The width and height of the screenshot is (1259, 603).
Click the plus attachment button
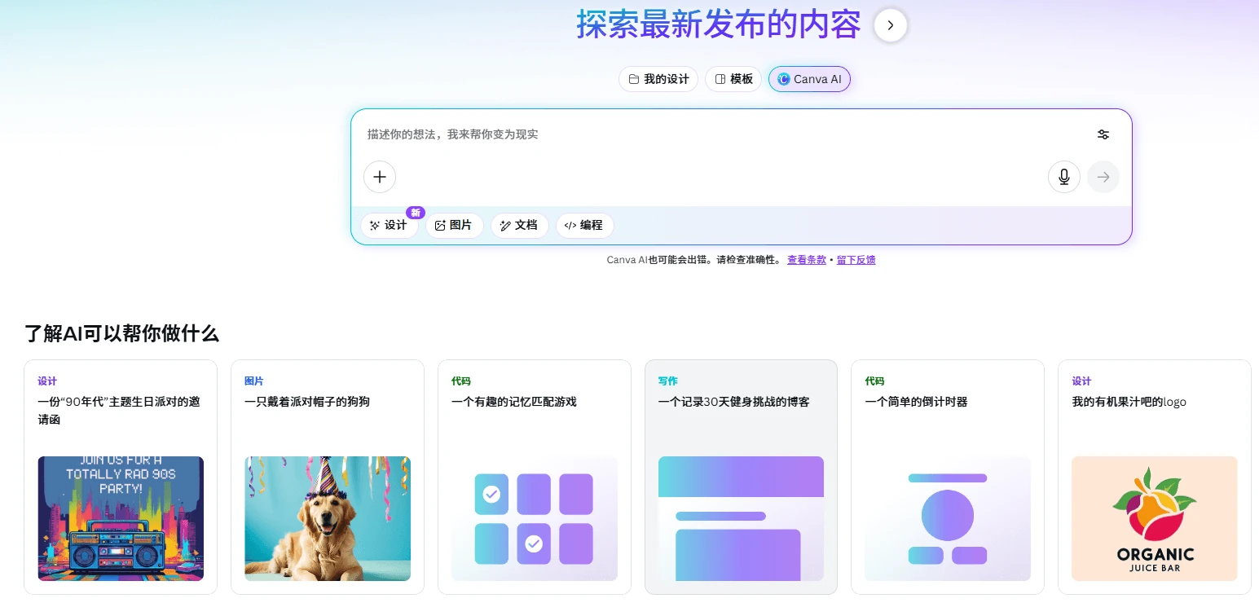pos(380,177)
